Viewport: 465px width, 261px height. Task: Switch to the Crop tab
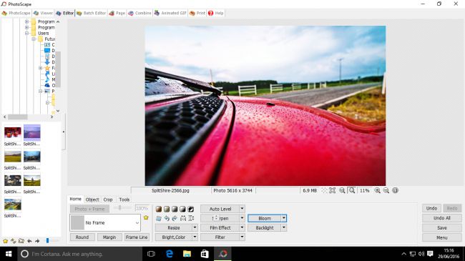[108, 200]
